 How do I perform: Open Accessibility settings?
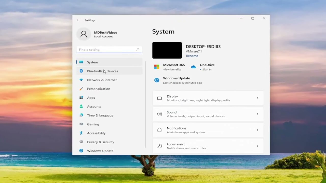109,133
